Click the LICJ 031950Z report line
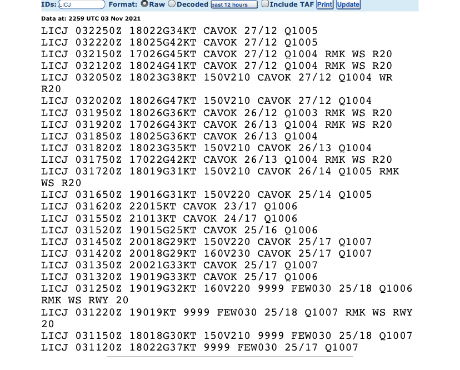This screenshot has height=370, width=460. click(x=217, y=113)
